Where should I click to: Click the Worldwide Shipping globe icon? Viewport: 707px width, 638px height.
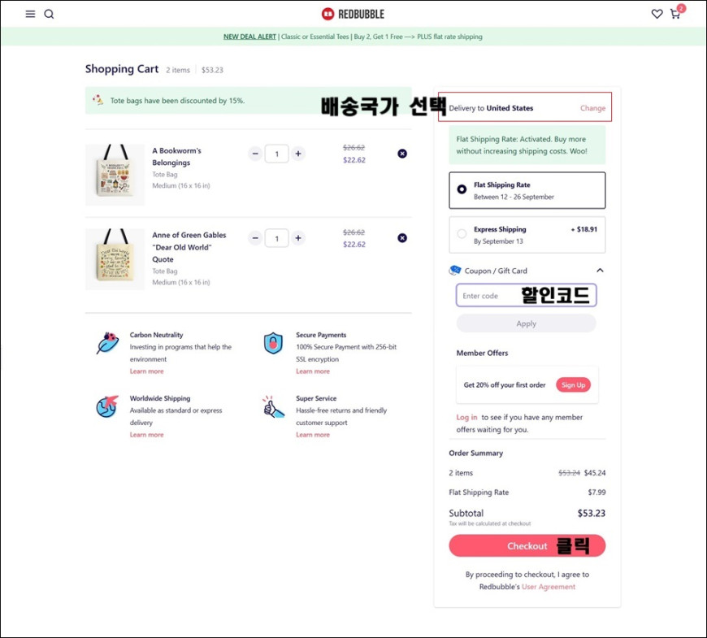click(107, 406)
